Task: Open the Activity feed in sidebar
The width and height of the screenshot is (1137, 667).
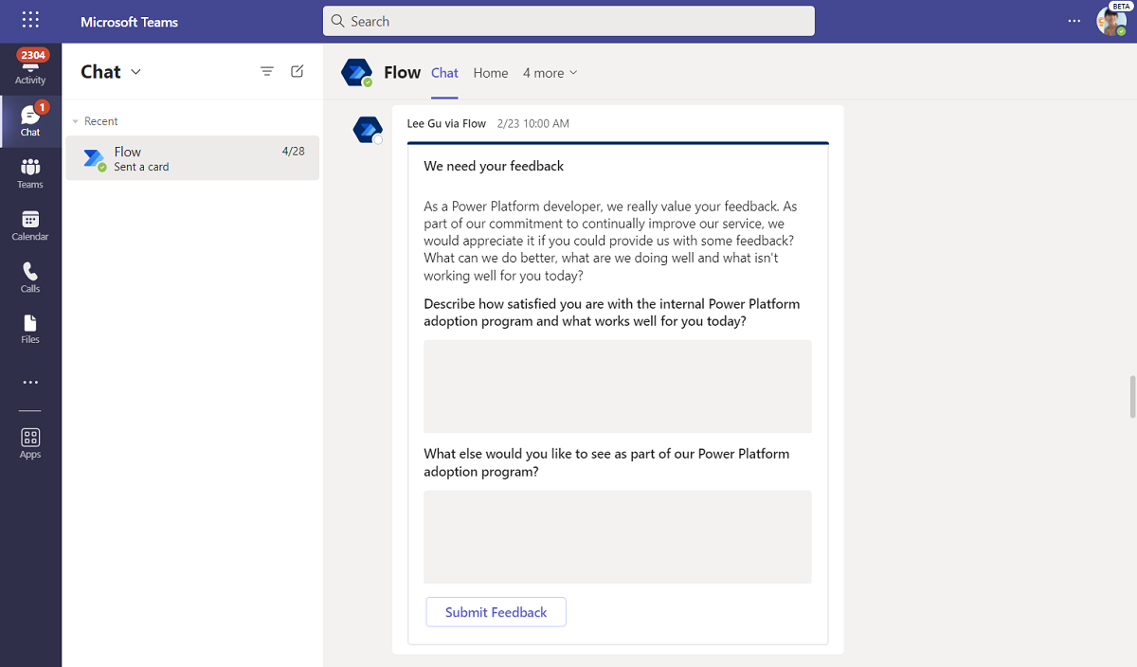Action: click(x=30, y=68)
